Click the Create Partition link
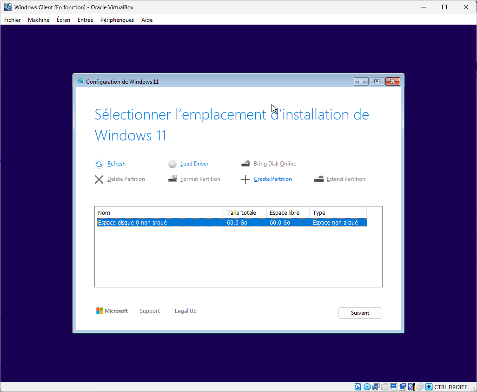The image size is (477, 392). 272,179
